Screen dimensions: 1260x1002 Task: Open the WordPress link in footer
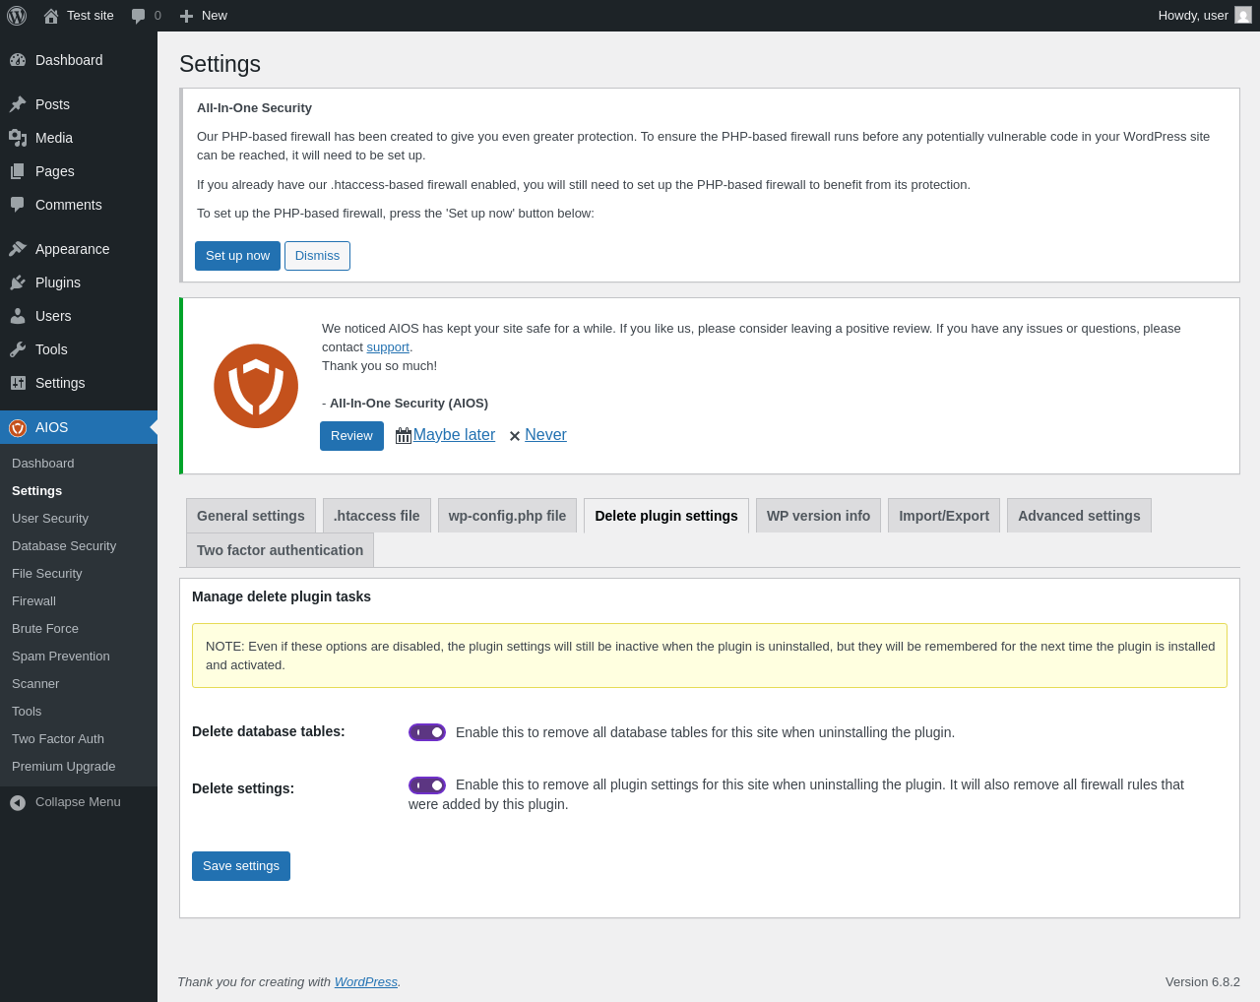tap(366, 982)
